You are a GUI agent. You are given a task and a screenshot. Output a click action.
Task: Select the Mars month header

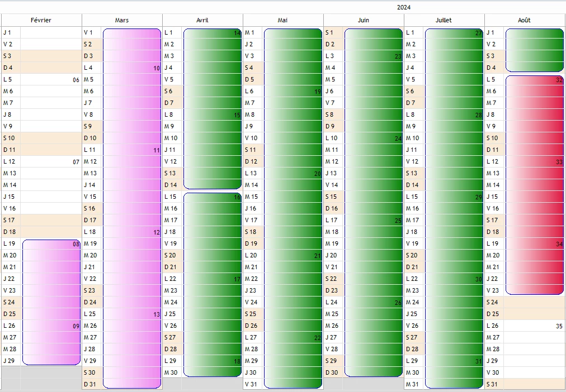(x=122, y=20)
